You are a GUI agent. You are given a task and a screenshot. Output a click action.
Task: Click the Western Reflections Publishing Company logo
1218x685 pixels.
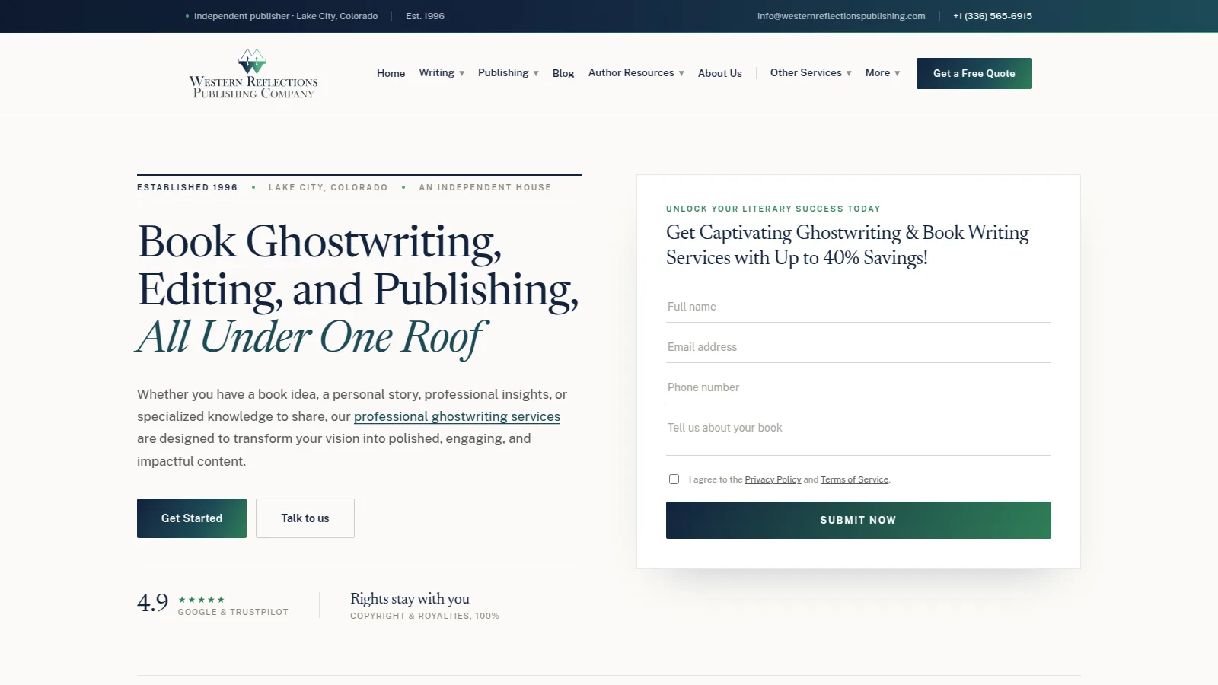pyautogui.click(x=253, y=74)
